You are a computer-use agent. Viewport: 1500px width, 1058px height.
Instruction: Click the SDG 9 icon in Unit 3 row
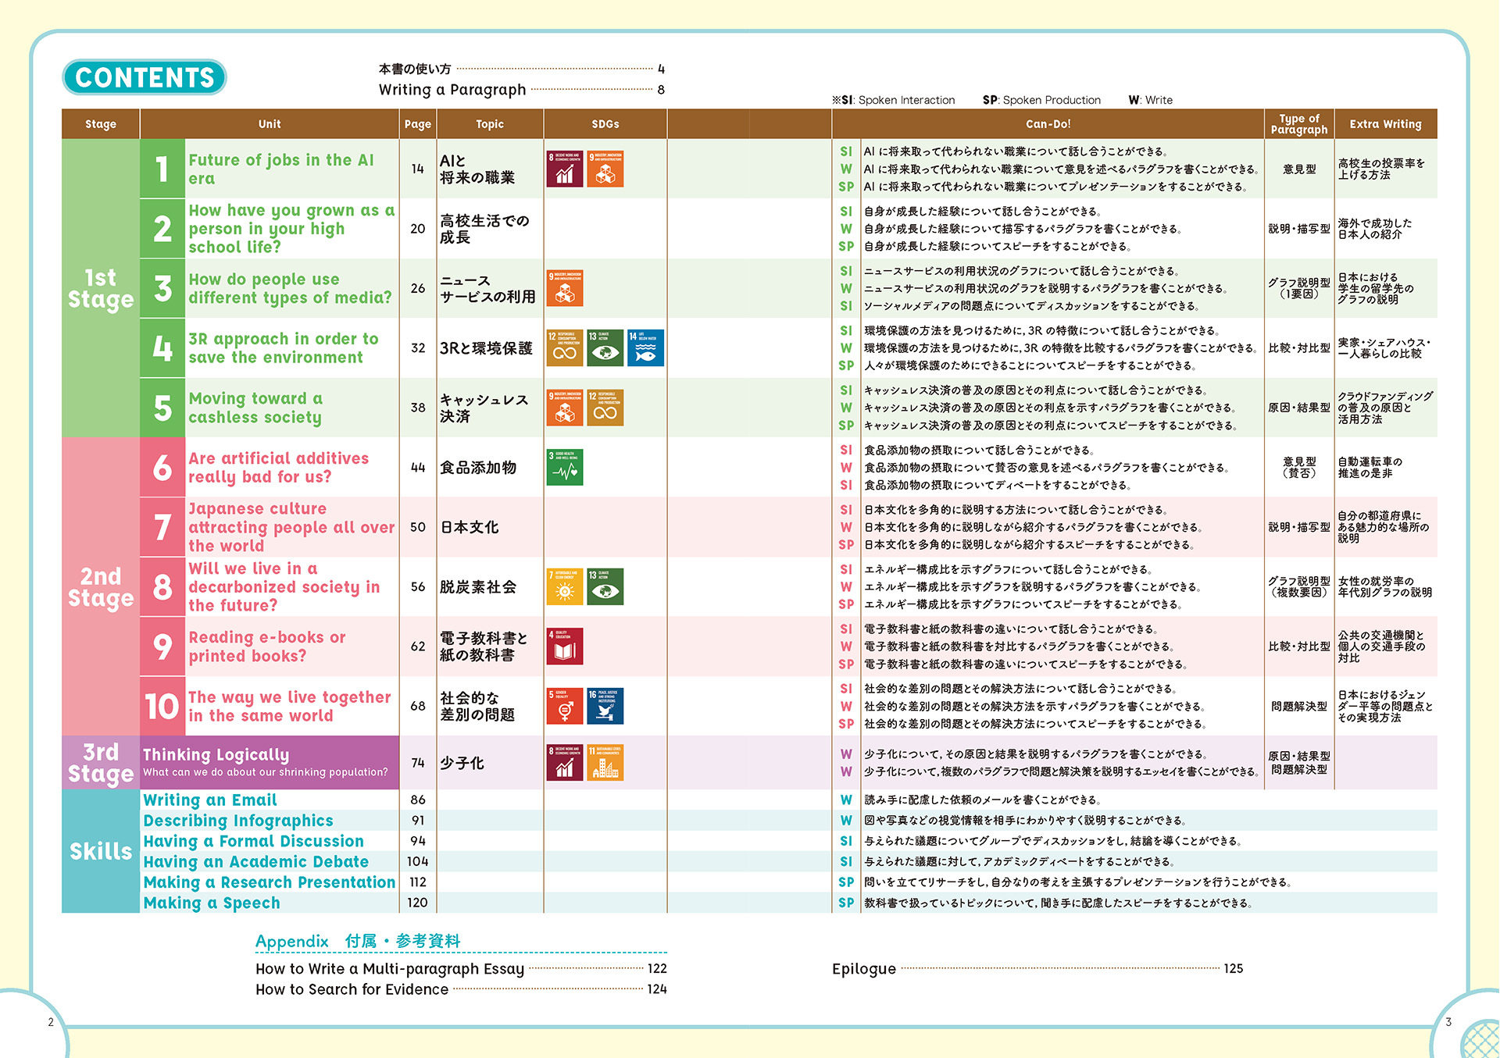565,288
